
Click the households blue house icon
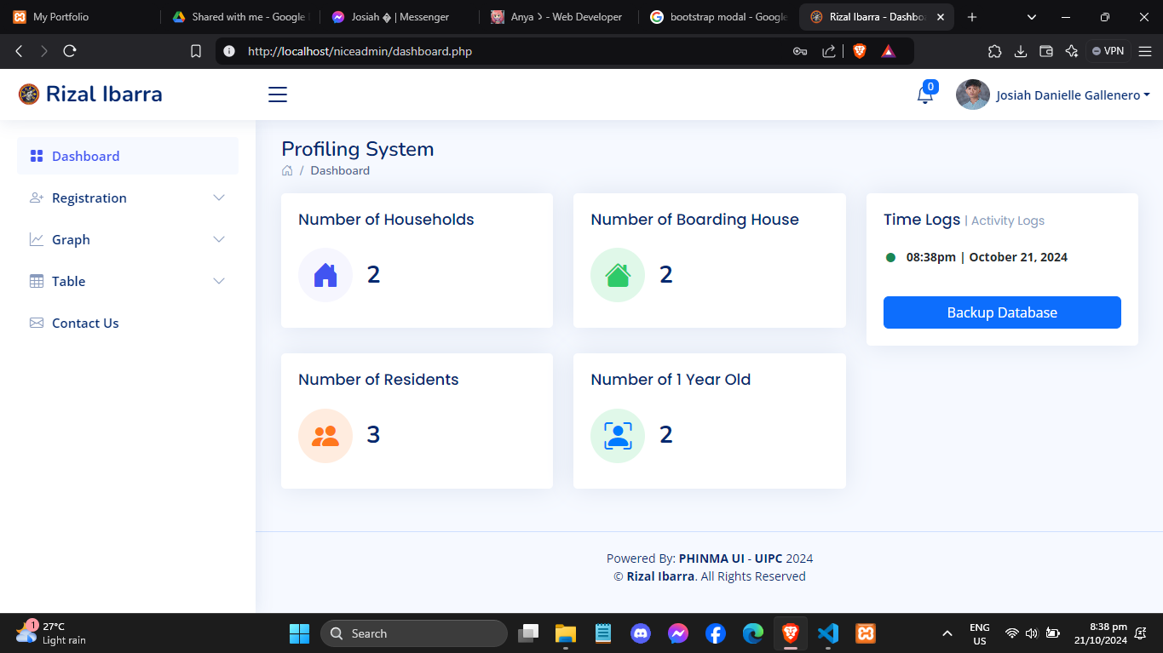tap(325, 275)
